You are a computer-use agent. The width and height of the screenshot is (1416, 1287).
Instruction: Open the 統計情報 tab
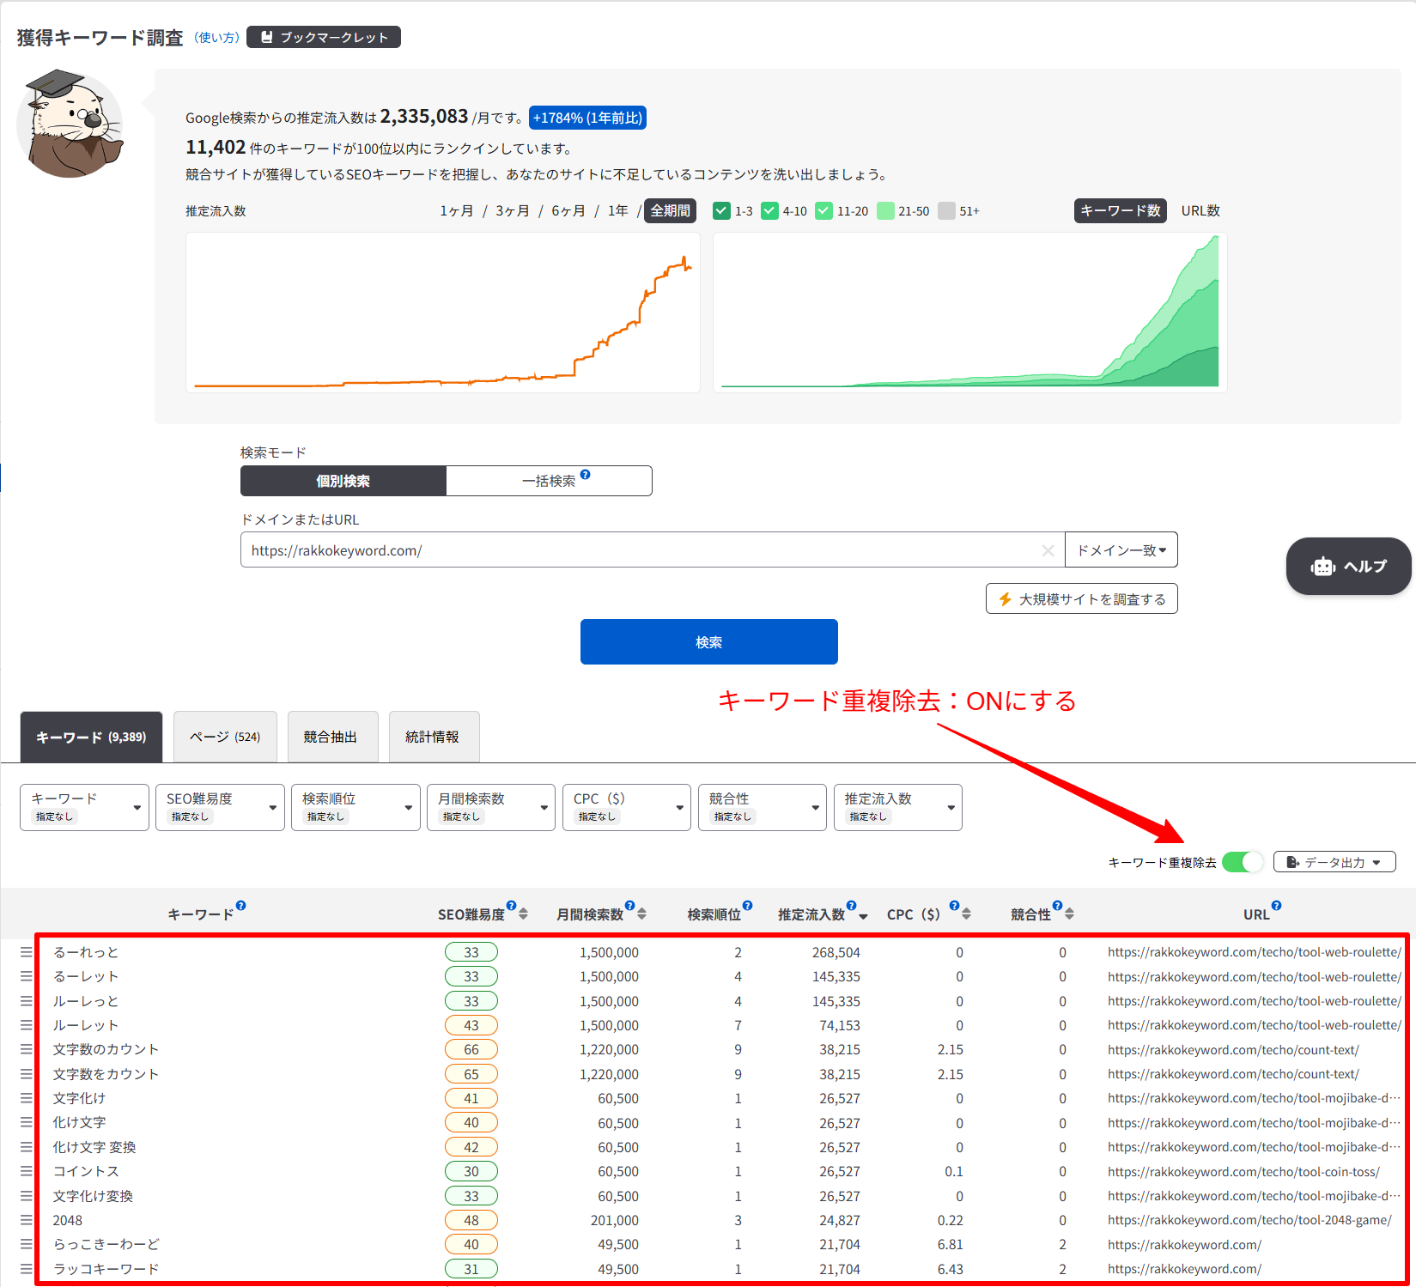click(433, 737)
